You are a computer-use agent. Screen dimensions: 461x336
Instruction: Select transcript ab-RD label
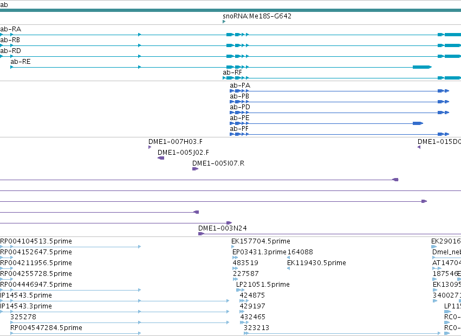pos(11,51)
